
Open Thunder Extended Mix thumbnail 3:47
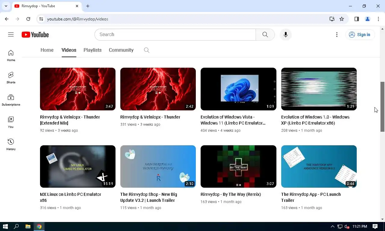pyautogui.click(x=78, y=89)
